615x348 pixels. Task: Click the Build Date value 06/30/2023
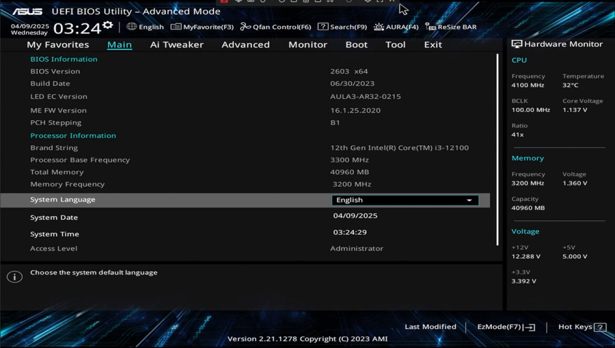click(352, 84)
